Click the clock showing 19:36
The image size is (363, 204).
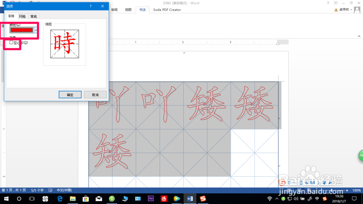[339, 196]
